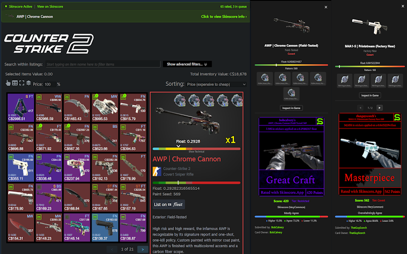This screenshot has width=407, height=254.
Task: Click the AWP Chrome Cannon banner row
Action: pos(126,16)
